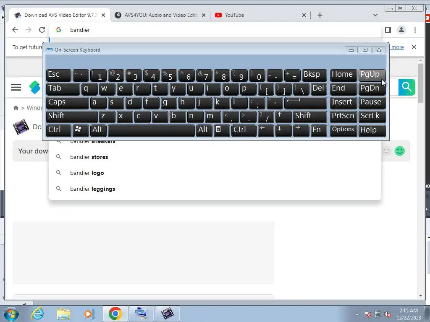The height and width of the screenshot is (322, 430).
Task: Expand the tab search chevron
Action: coord(375,15)
